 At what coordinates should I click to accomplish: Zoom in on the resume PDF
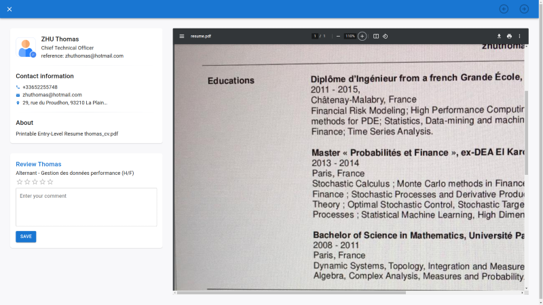362,36
